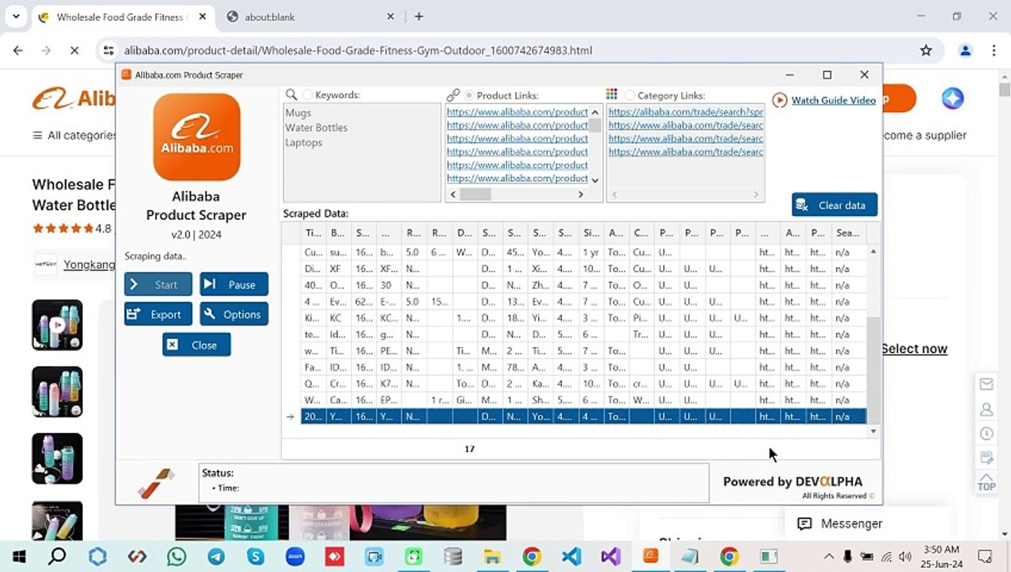Open Telegram from the taskbar

216,556
